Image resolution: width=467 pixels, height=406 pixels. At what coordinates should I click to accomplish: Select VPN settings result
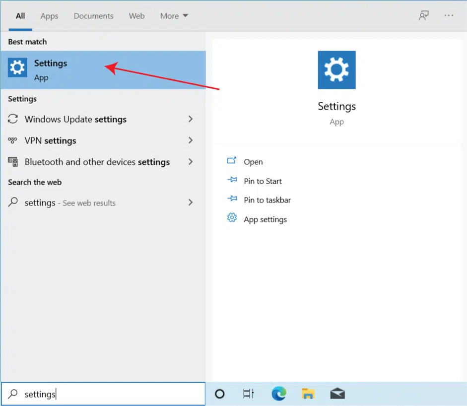(103, 140)
